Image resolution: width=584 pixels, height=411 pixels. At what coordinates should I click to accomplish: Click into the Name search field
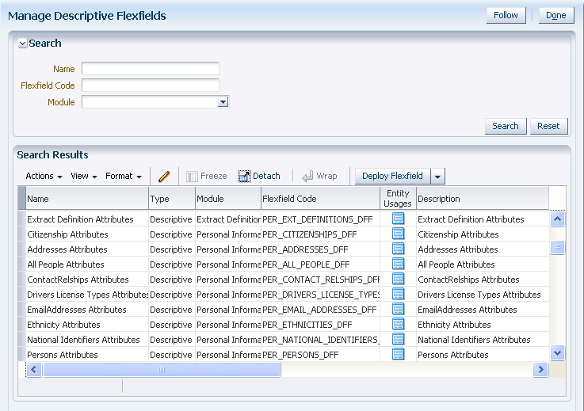[x=151, y=69]
